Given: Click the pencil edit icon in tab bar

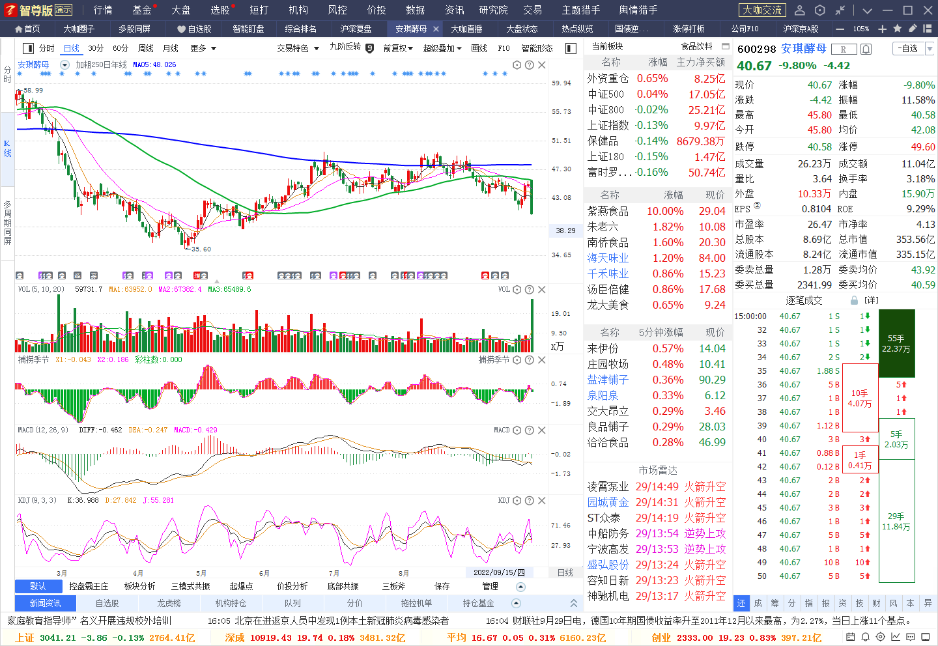Looking at the screenshot, I should (913, 29).
